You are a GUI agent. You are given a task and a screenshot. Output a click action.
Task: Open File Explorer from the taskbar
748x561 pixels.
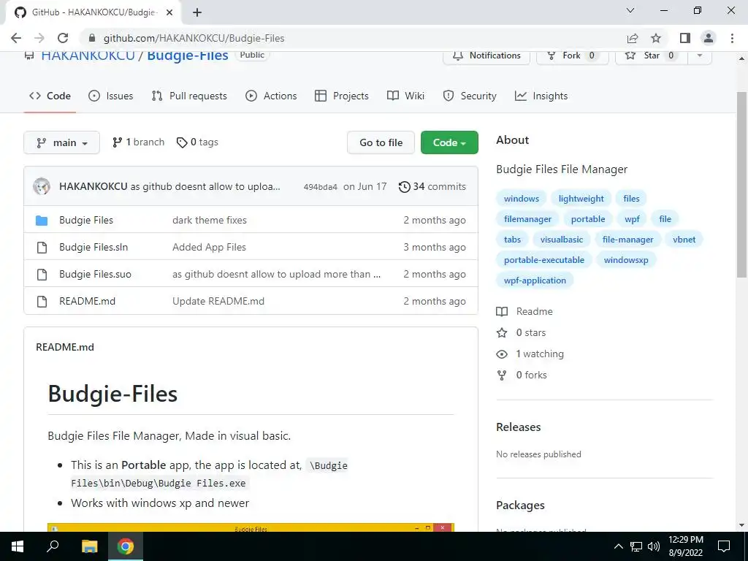(x=89, y=546)
